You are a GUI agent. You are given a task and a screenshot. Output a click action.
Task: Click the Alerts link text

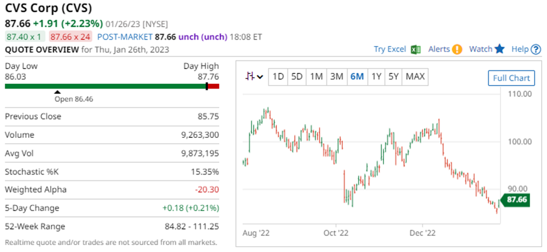click(x=439, y=49)
